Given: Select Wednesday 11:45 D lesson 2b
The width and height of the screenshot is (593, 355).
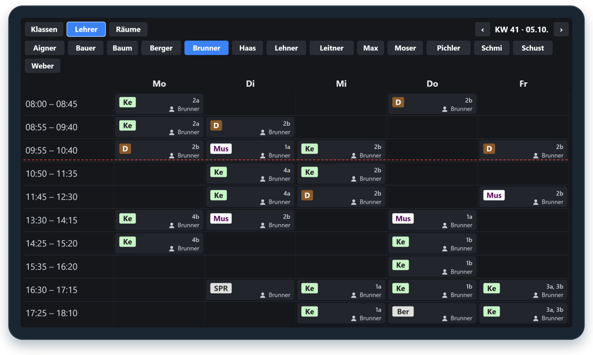Looking at the screenshot, I should click(341, 197).
